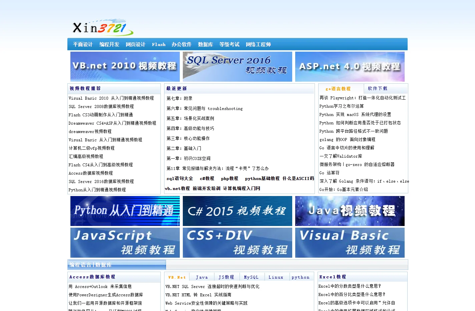The width and height of the screenshot is (475, 311).
Task: Select the MySQL tab
Action: pyautogui.click(x=251, y=277)
